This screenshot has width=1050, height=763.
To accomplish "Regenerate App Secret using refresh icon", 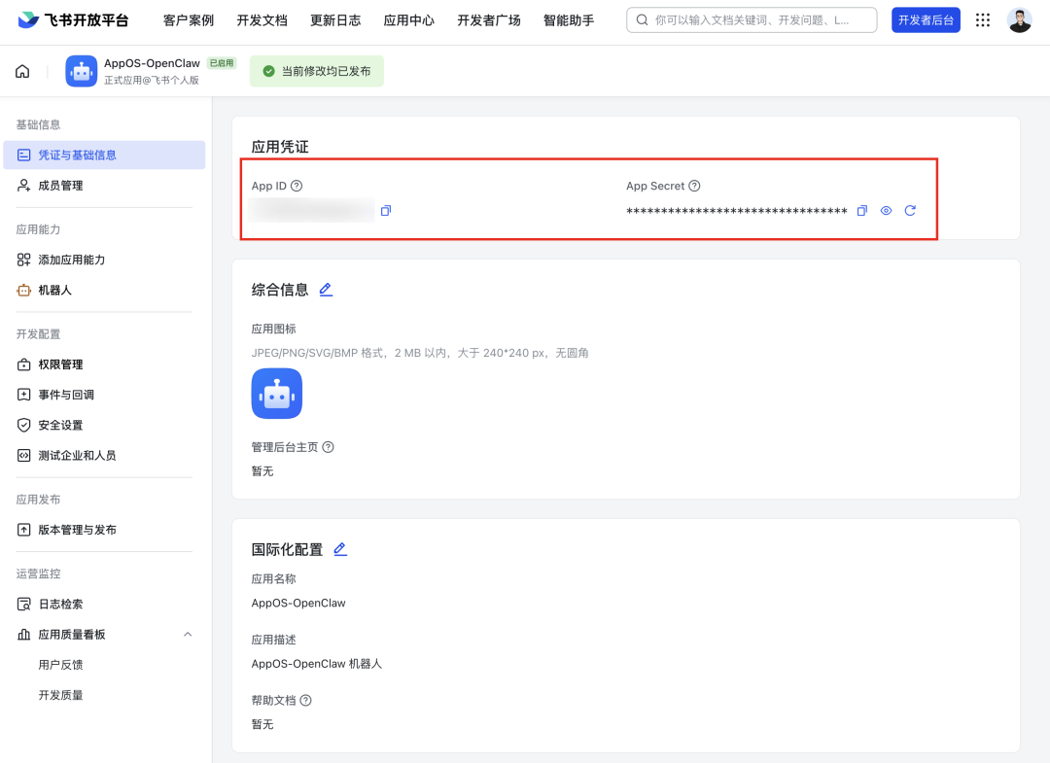I will click(x=910, y=210).
